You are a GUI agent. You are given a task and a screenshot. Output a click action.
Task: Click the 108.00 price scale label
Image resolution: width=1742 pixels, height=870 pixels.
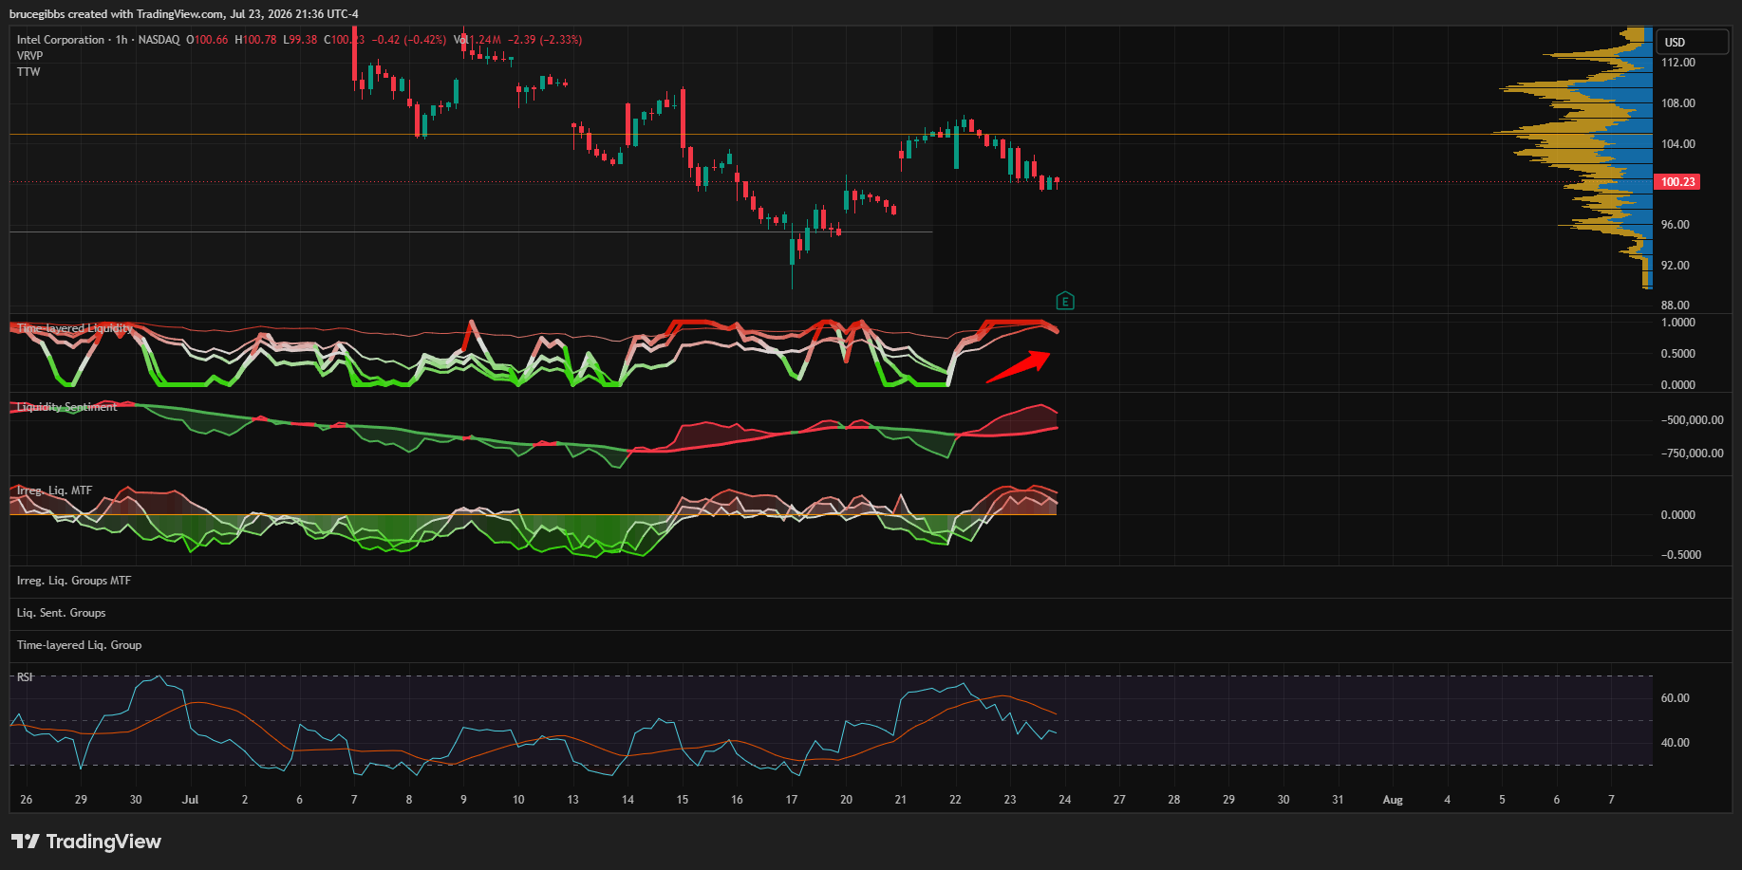point(1677,103)
